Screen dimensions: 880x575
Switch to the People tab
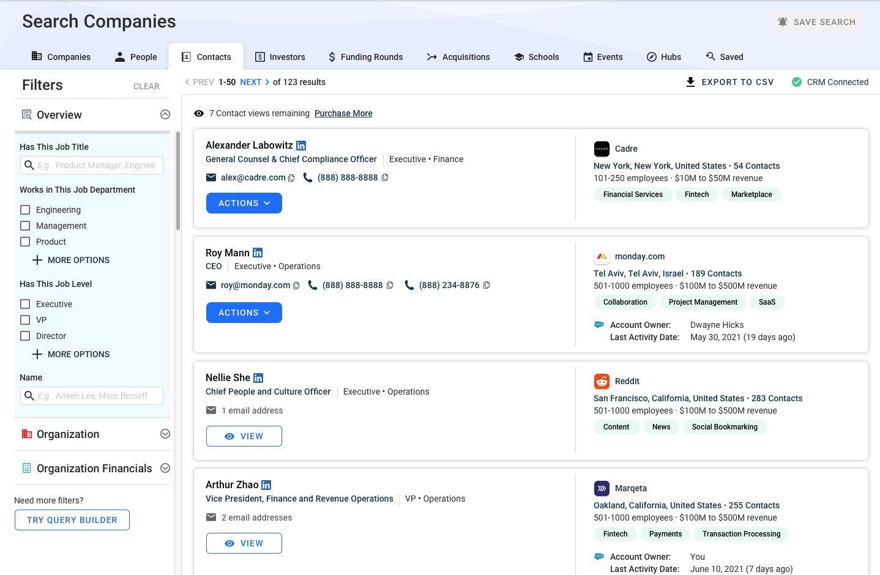135,56
